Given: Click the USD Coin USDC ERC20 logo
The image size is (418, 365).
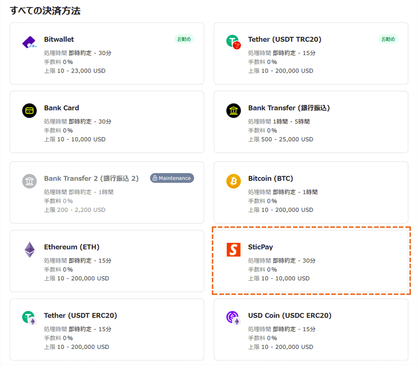Looking at the screenshot, I should click(233, 318).
